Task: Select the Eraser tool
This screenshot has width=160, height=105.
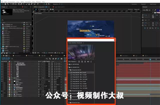Action: (x=32, y=4)
